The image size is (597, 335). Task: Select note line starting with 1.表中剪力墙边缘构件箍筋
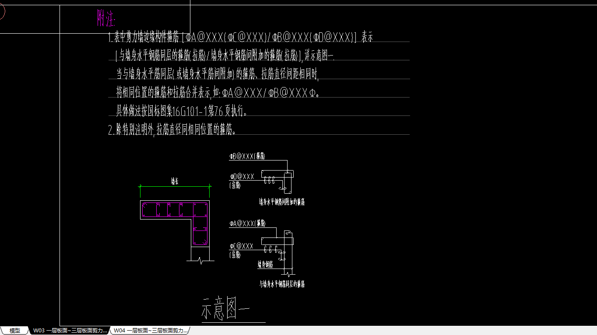pyautogui.click(x=240, y=37)
